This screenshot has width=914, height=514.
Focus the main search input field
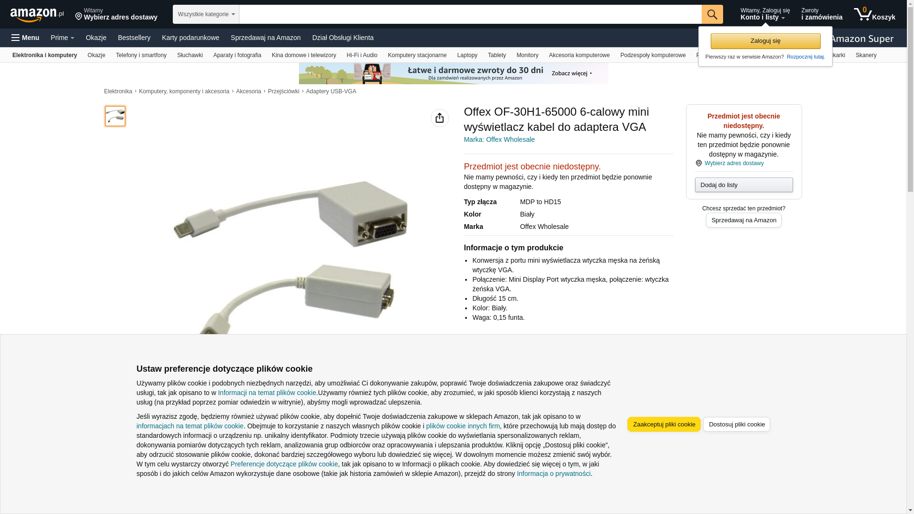[x=470, y=14]
